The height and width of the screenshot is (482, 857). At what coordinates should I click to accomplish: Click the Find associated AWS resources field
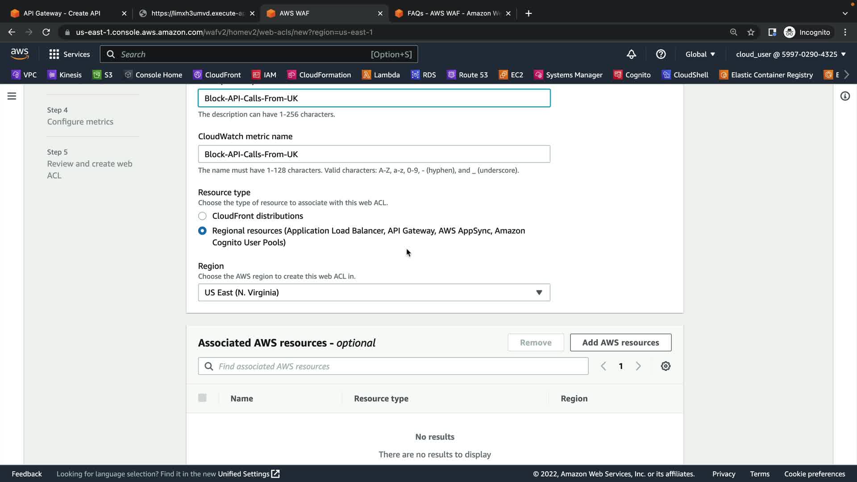click(x=393, y=366)
